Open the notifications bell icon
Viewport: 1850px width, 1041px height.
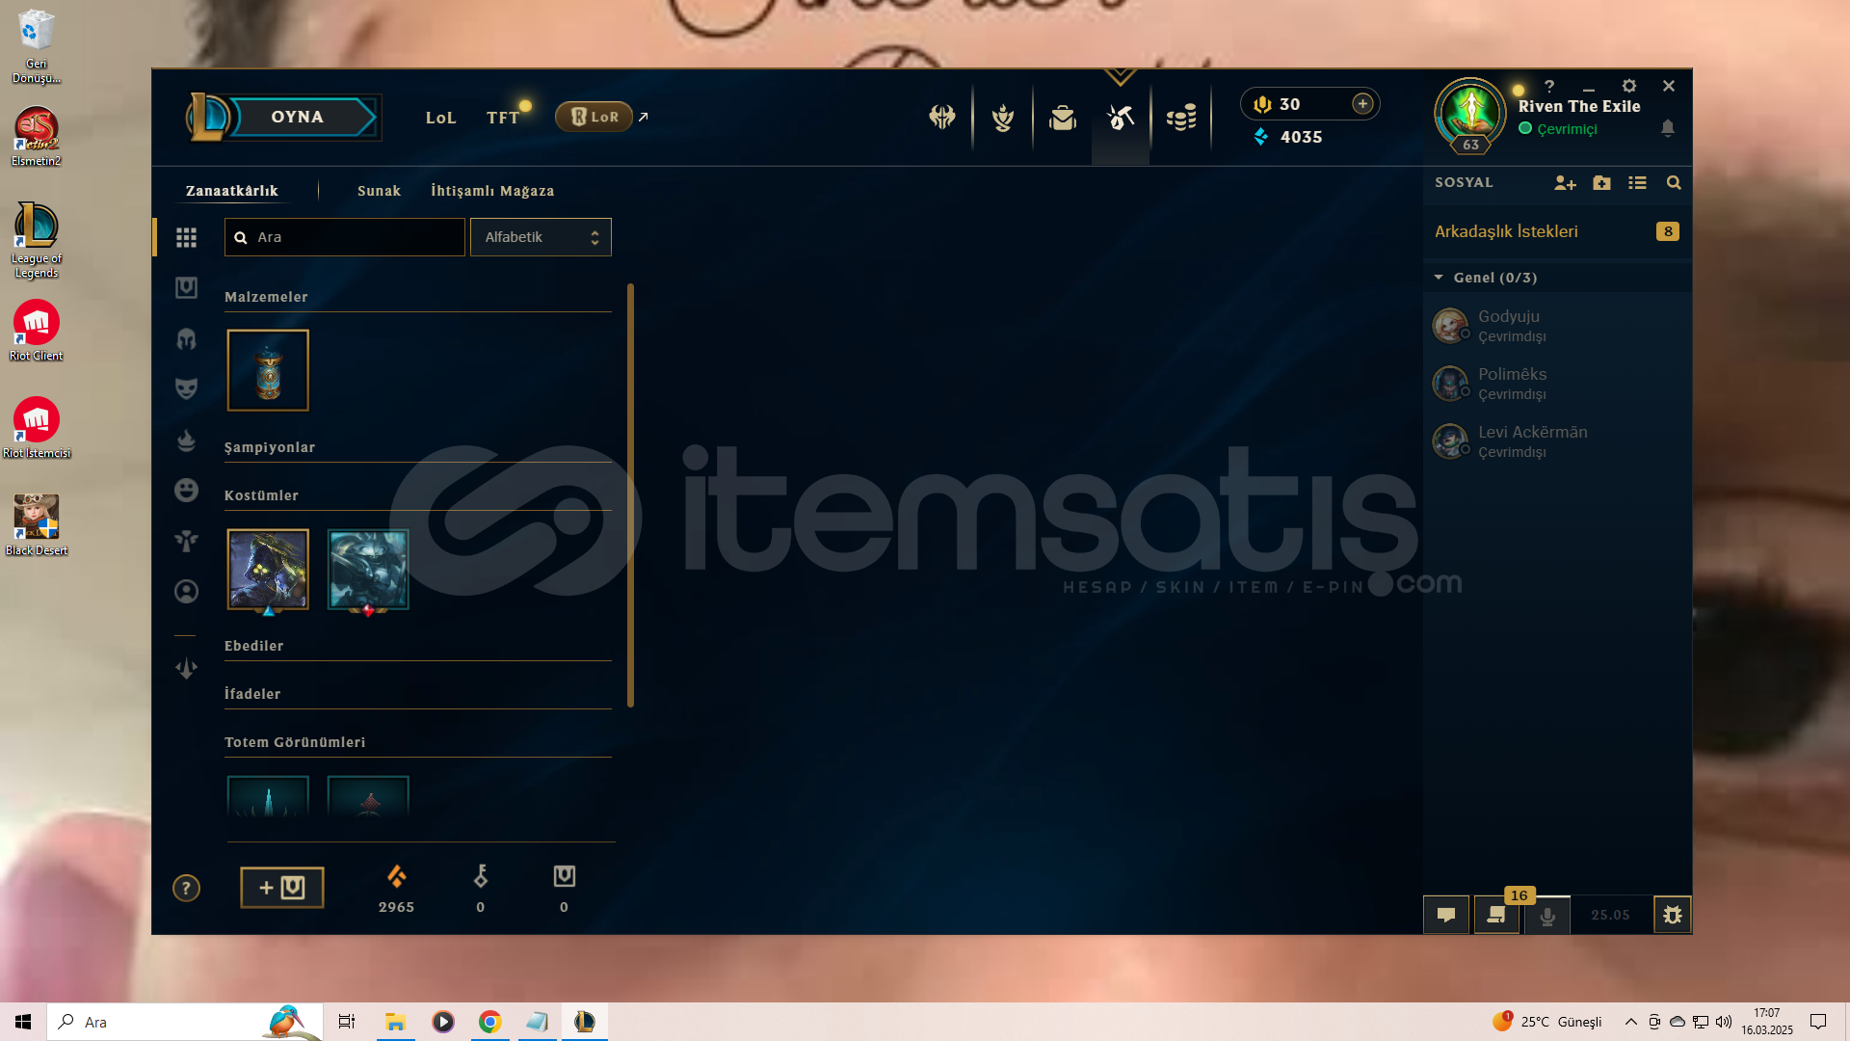(x=1668, y=128)
